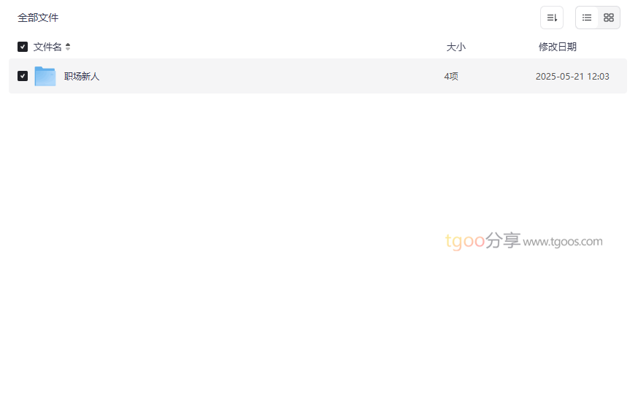Sort files by 大小 column header
Image resolution: width=638 pixels, height=393 pixels.
click(456, 47)
